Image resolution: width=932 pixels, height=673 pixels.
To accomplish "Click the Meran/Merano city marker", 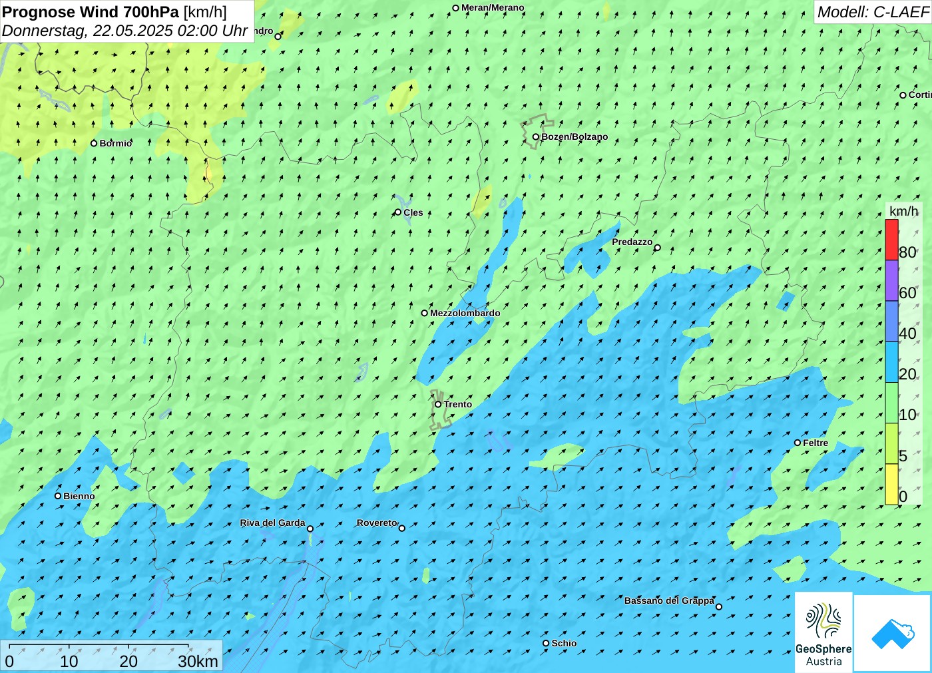I will point(456,8).
